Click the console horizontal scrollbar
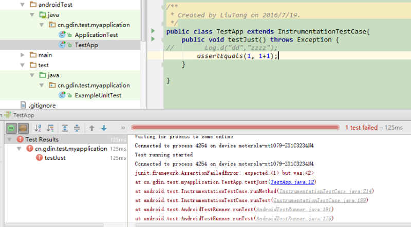The image size is (411, 227). (273, 225)
